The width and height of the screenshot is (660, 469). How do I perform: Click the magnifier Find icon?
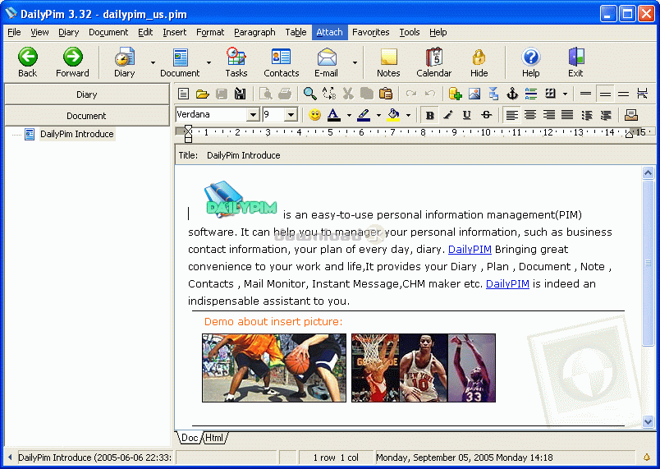tap(309, 94)
